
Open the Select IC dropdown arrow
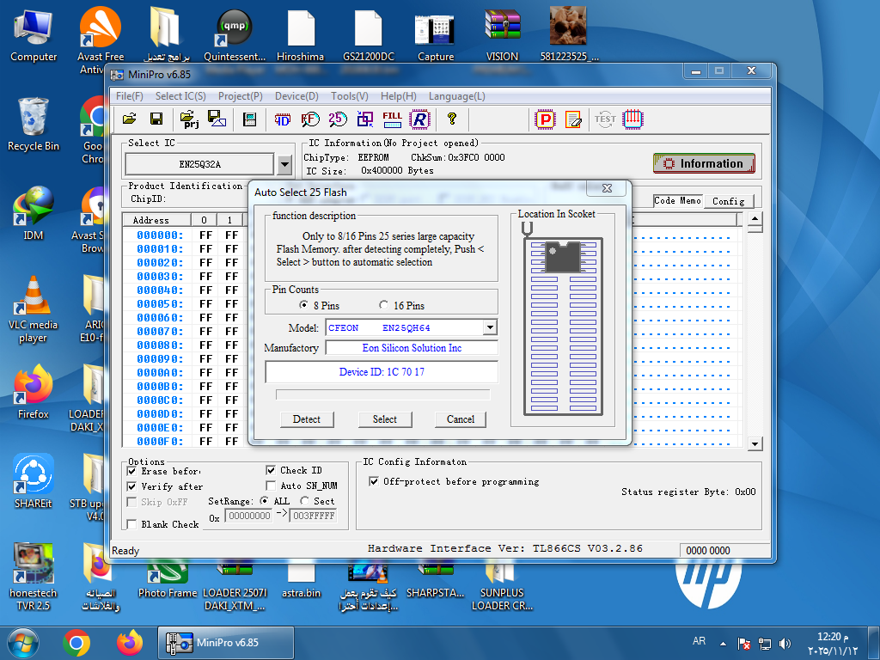pyautogui.click(x=284, y=163)
